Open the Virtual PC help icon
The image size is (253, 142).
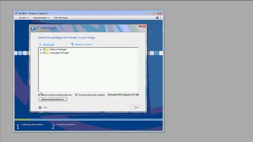point(157,18)
